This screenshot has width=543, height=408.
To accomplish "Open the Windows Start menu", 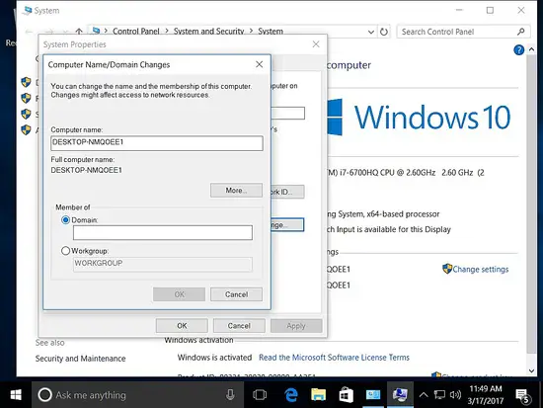I will click(x=16, y=395).
